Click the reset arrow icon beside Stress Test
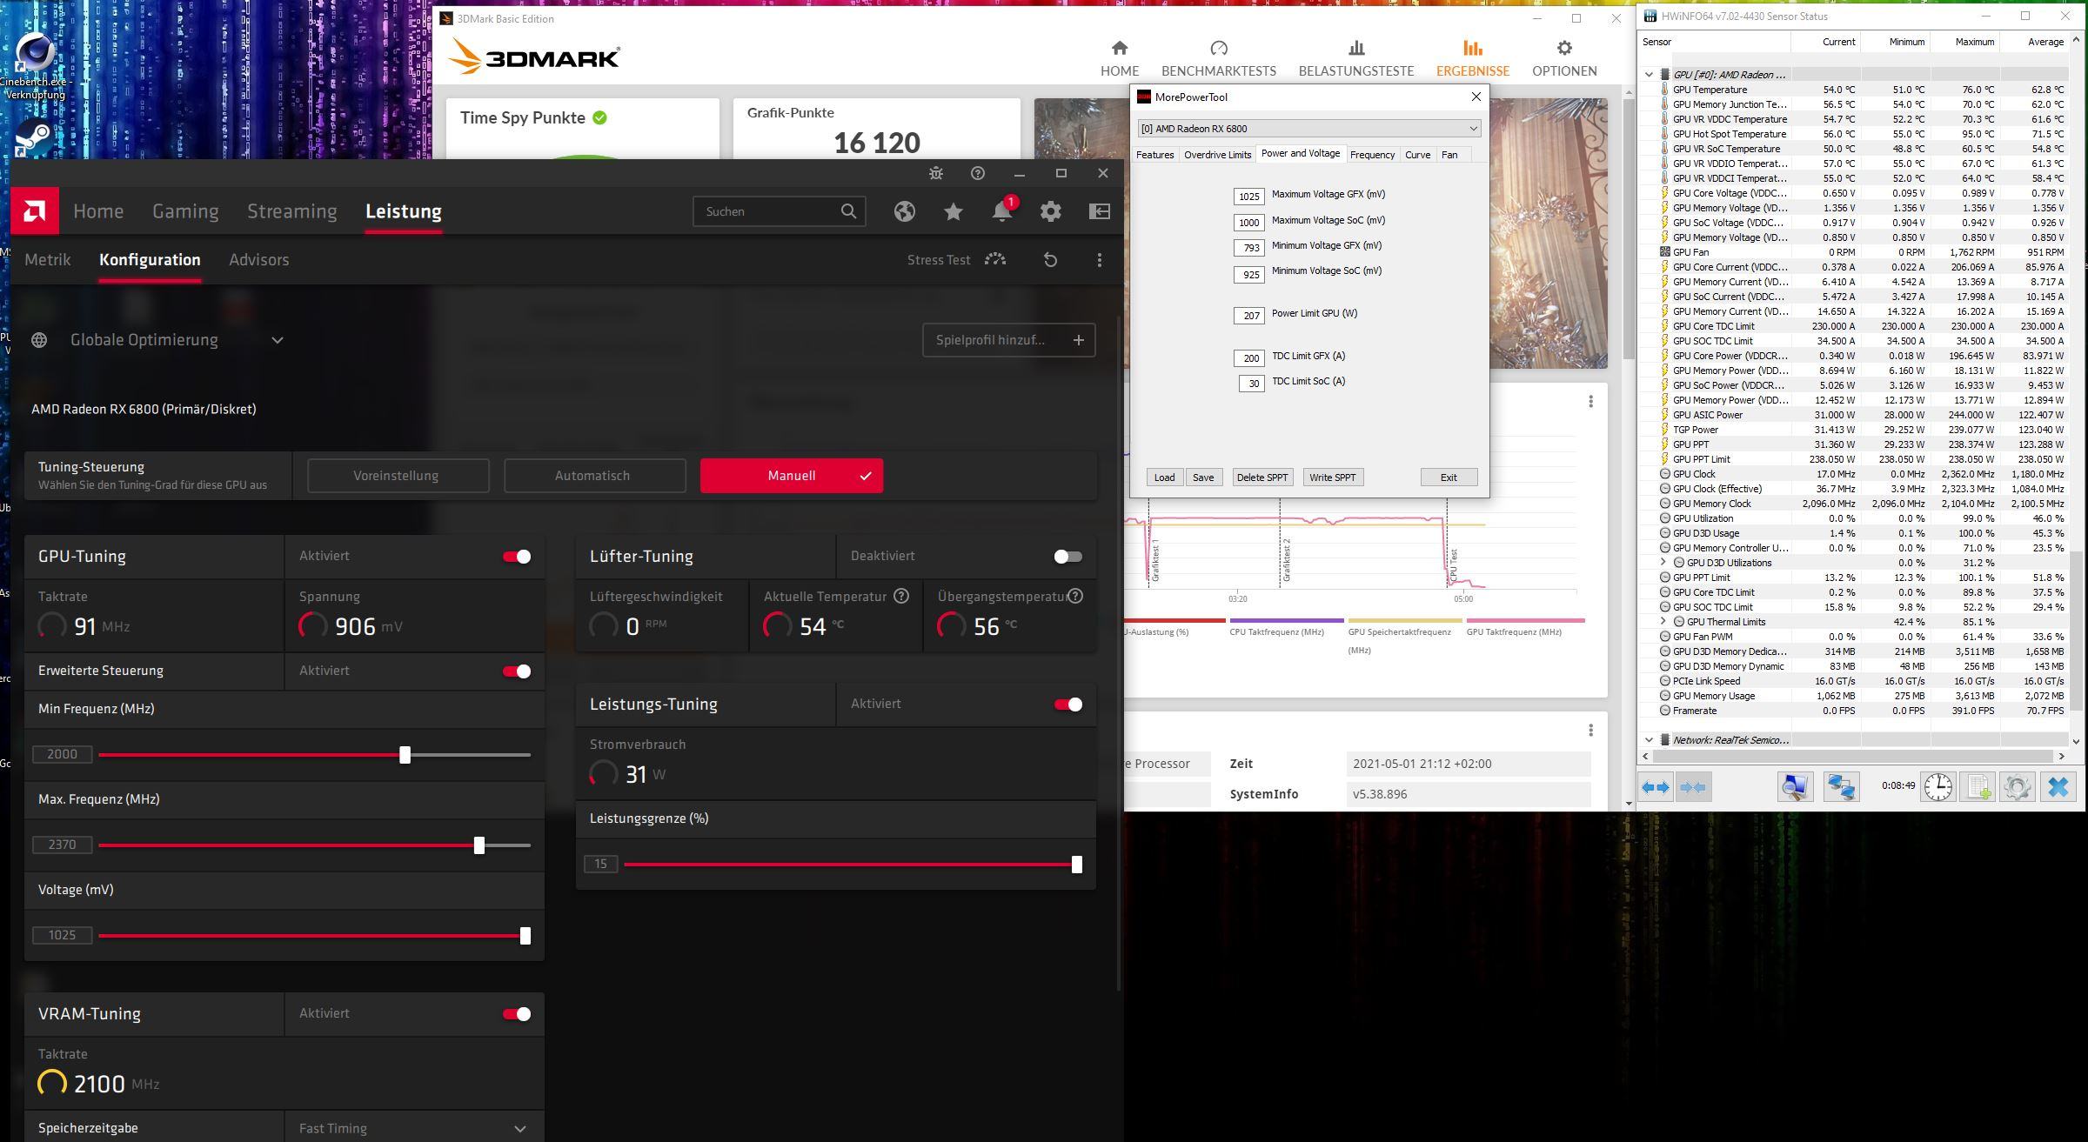Image resolution: width=2088 pixels, height=1142 pixels. click(1050, 260)
